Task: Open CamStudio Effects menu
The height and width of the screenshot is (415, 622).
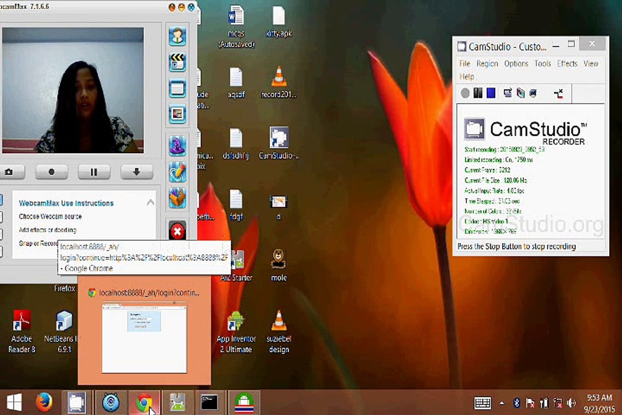Action: tap(567, 63)
